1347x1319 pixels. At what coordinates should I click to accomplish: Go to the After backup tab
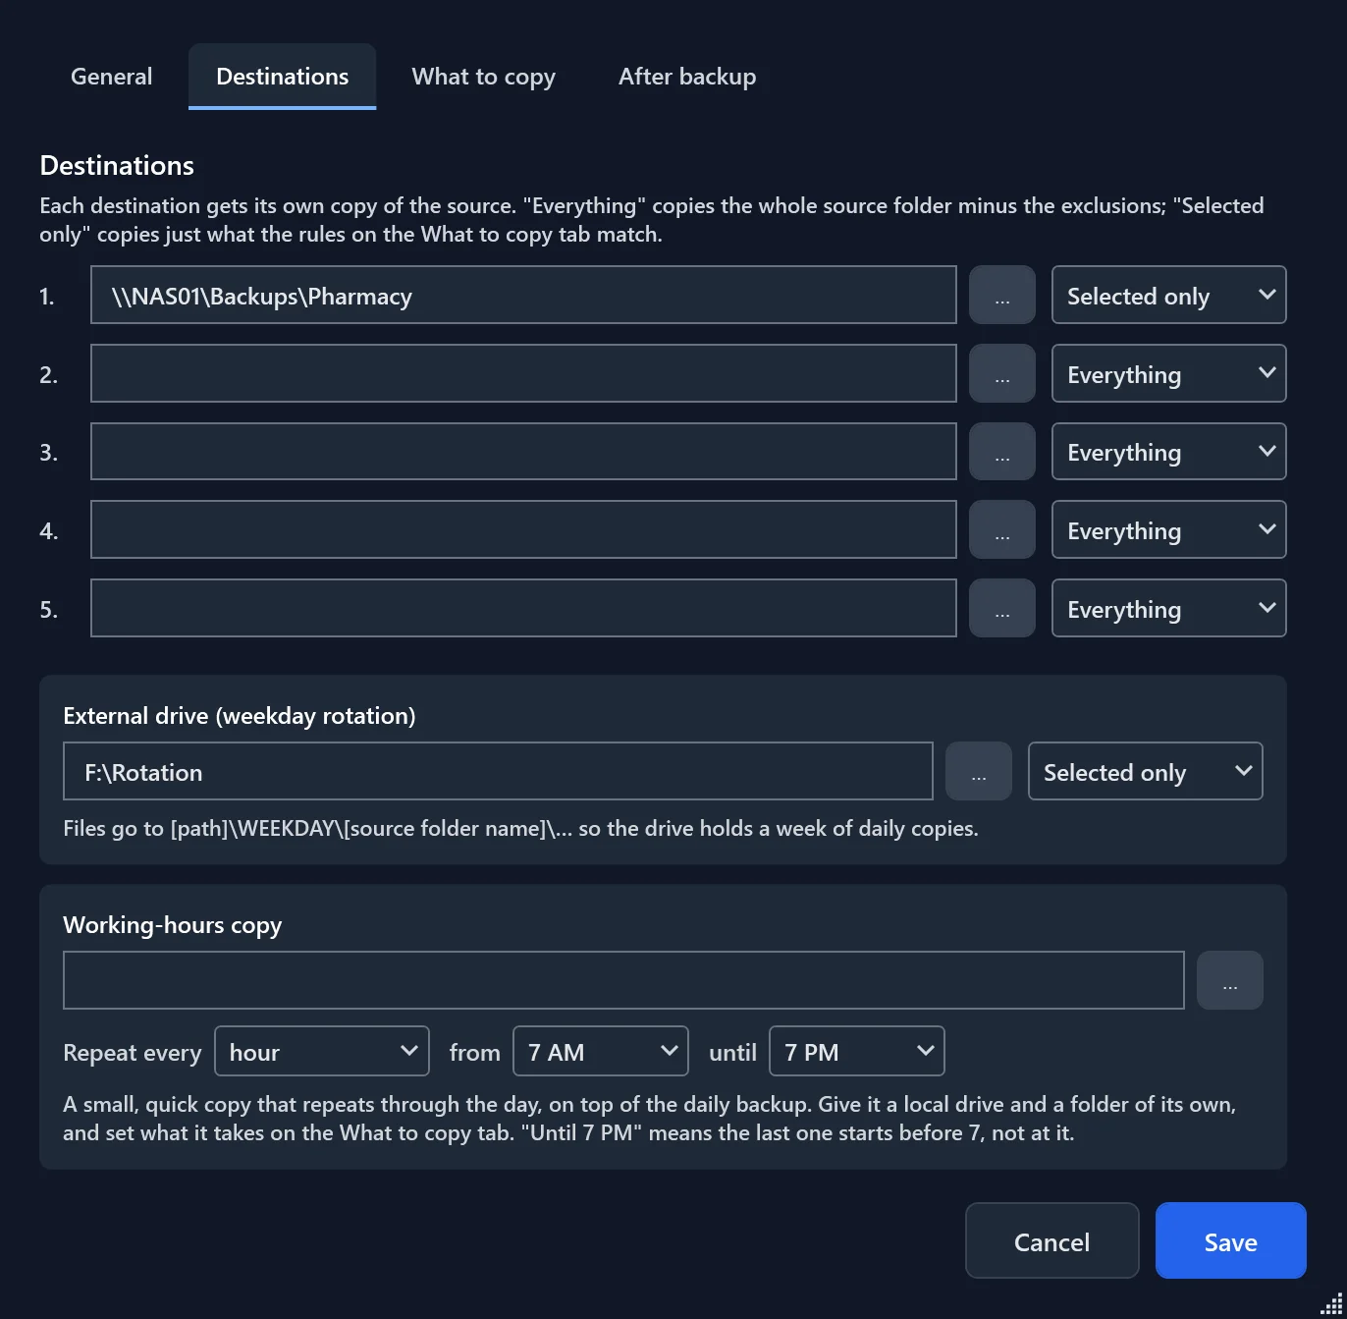[x=687, y=77]
